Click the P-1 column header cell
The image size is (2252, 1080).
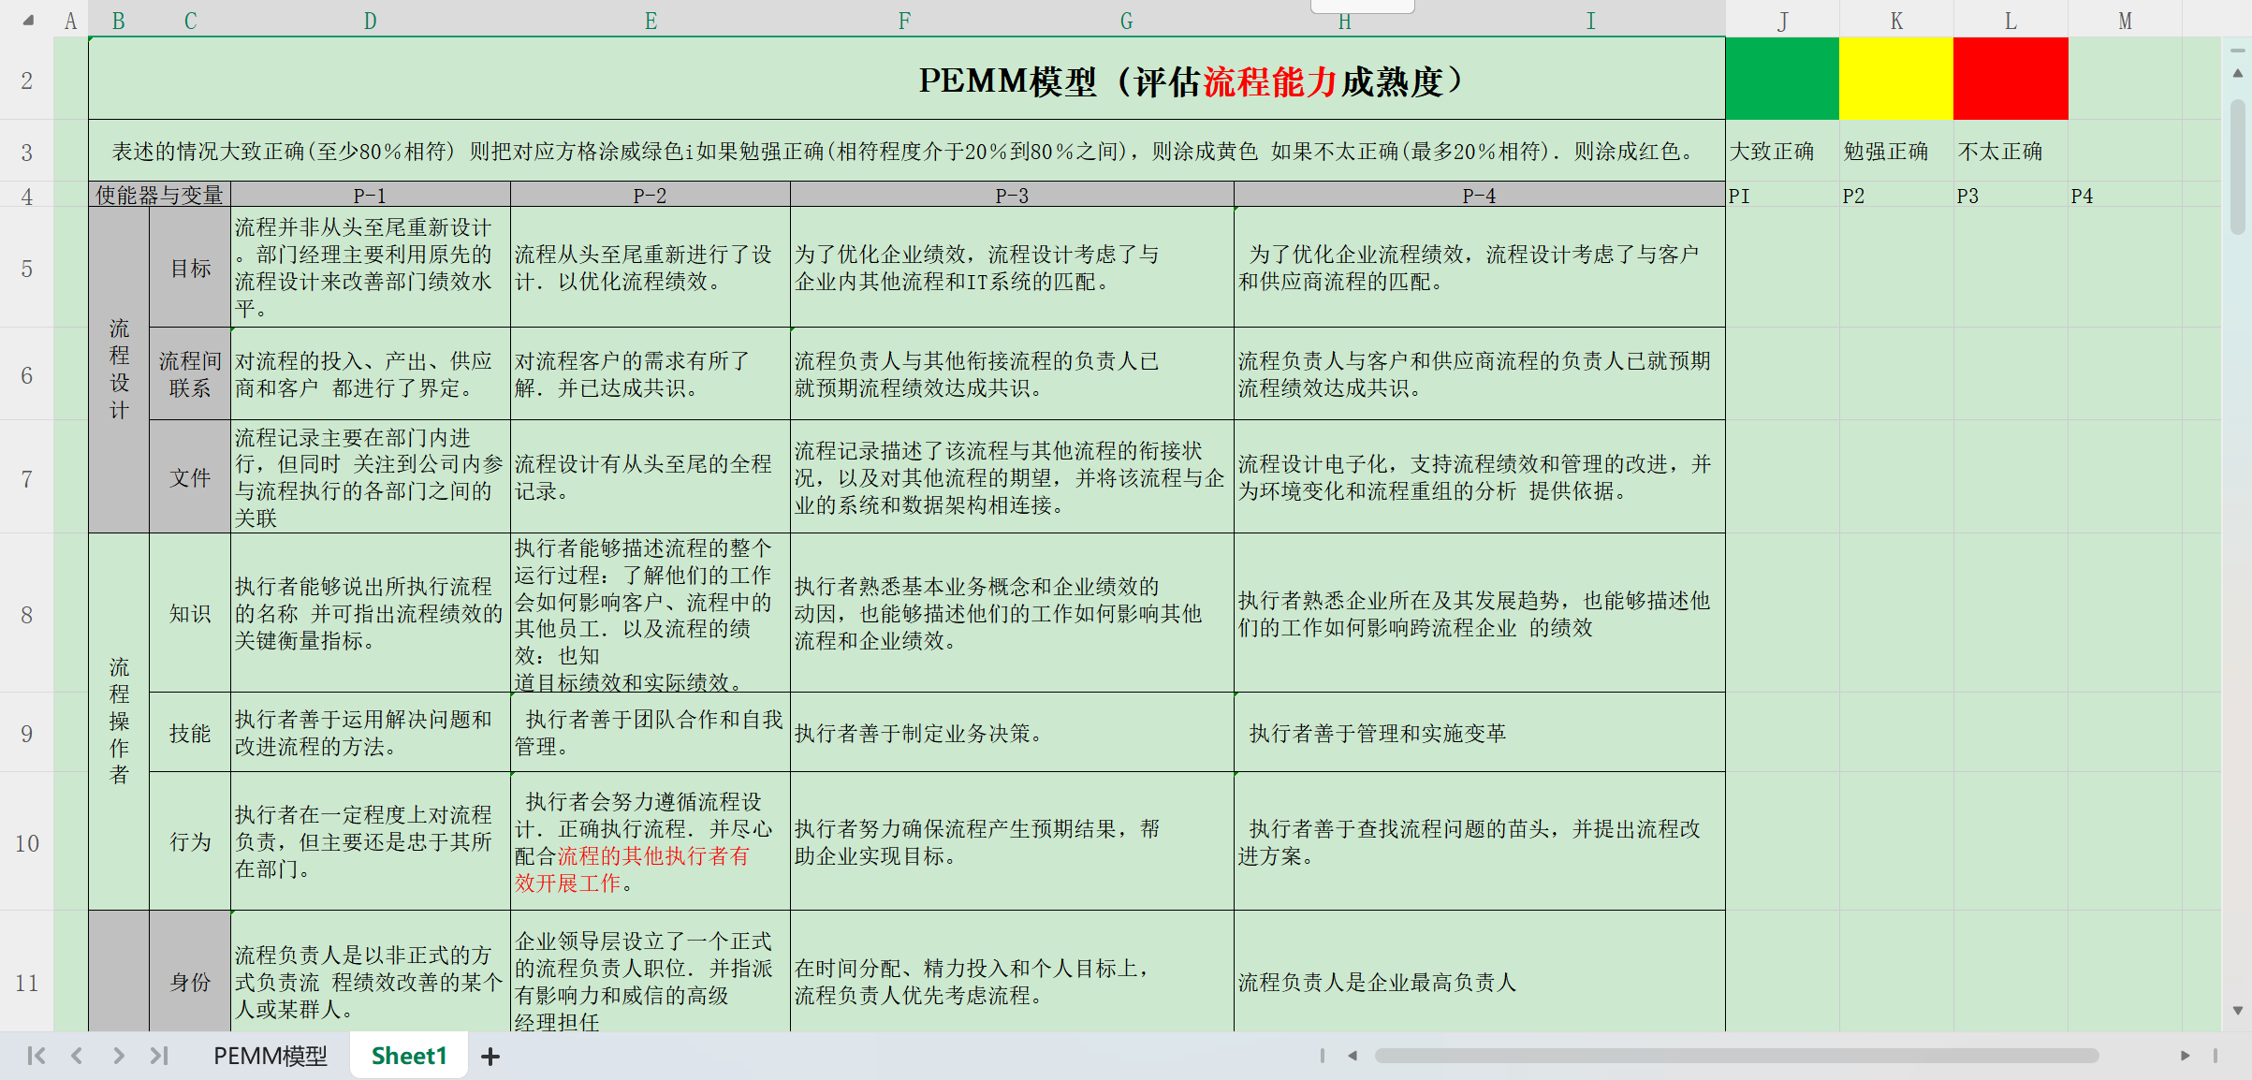[x=370, y=196]
